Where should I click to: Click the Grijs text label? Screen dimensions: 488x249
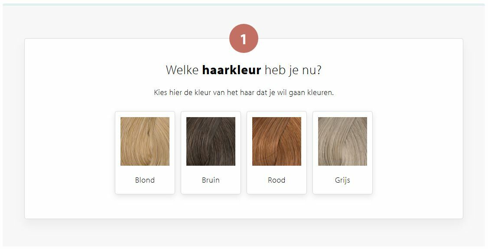[x=342, y=180]
